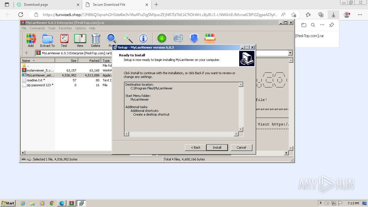Select the parent folder '..' row
Viewport: 368px width, 207px height.
66,66
